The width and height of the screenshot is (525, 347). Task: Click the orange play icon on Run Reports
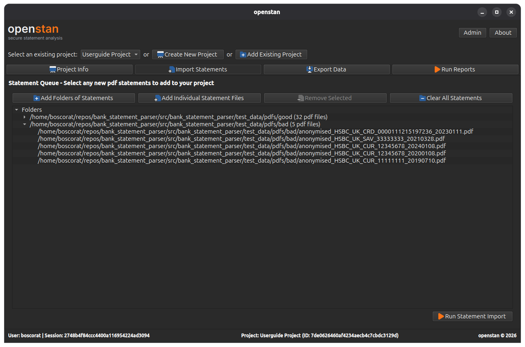pos(437,69)
